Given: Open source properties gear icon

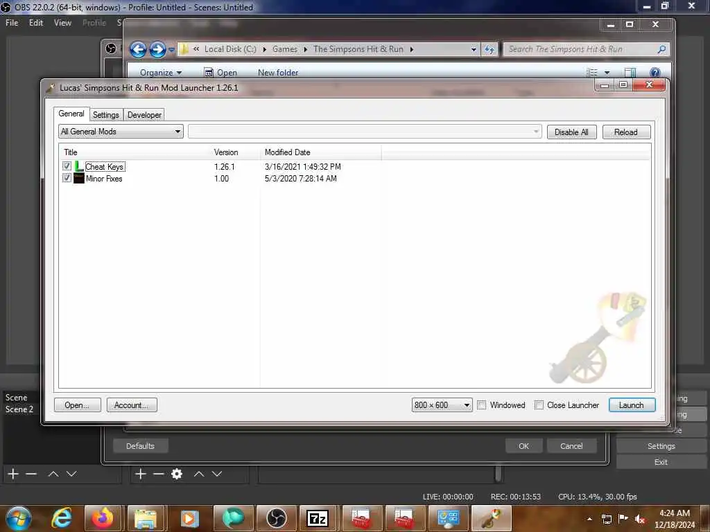Looking at the screenshot, I should [177, 474].
